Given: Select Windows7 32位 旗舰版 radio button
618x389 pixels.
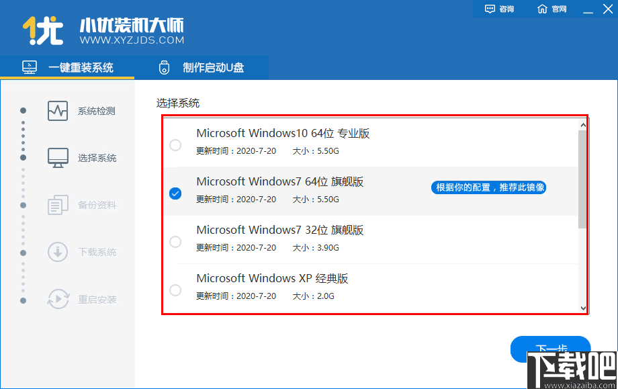Looking at the screenshot, I should [175, 242].
